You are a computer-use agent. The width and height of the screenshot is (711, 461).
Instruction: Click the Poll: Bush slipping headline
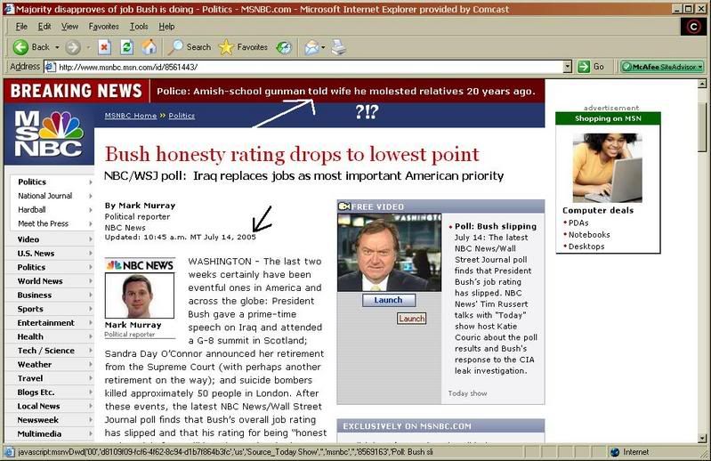tap(496, 226)
